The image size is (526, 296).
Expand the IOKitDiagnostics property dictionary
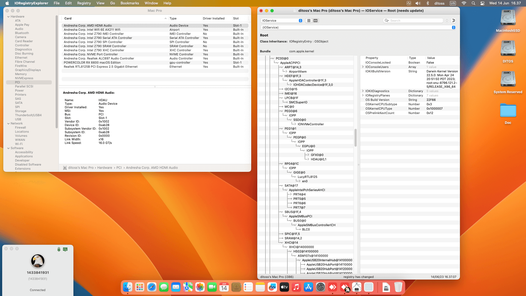tap(363, 91)
